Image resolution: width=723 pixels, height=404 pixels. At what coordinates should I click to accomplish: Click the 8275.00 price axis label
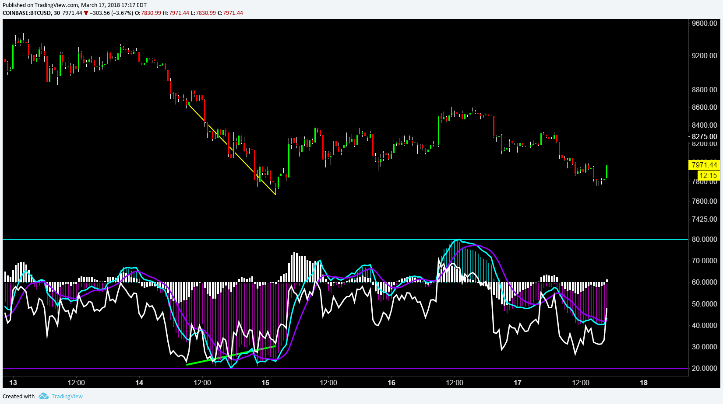(704, 137)
